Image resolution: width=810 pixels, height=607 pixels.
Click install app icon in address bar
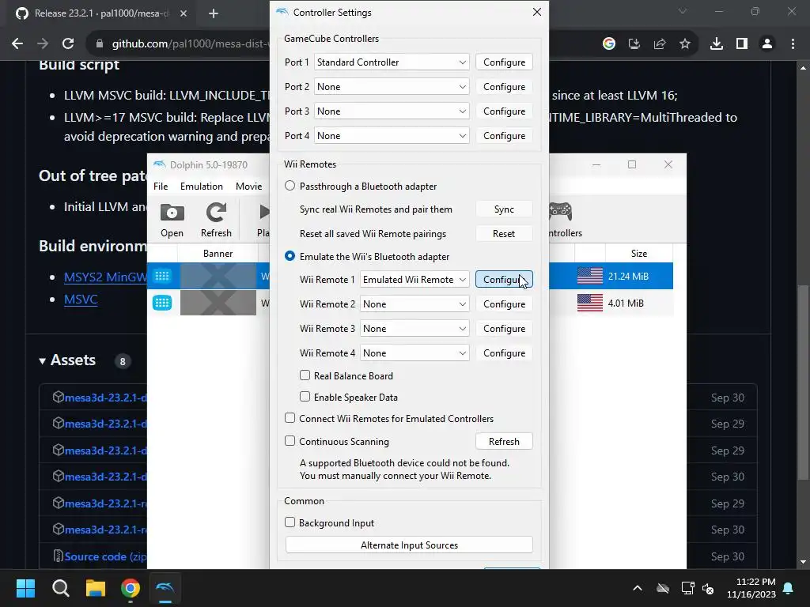point(634,44)
